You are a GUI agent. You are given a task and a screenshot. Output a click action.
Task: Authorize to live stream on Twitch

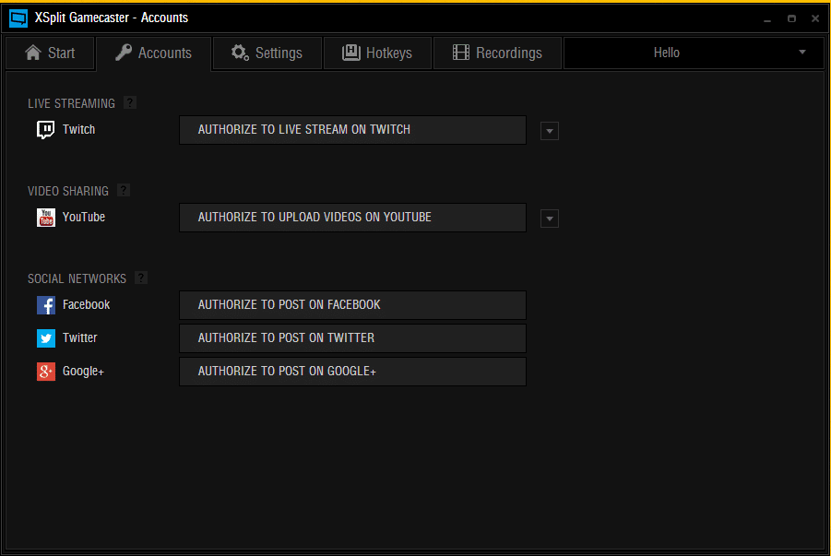[352, 130]
